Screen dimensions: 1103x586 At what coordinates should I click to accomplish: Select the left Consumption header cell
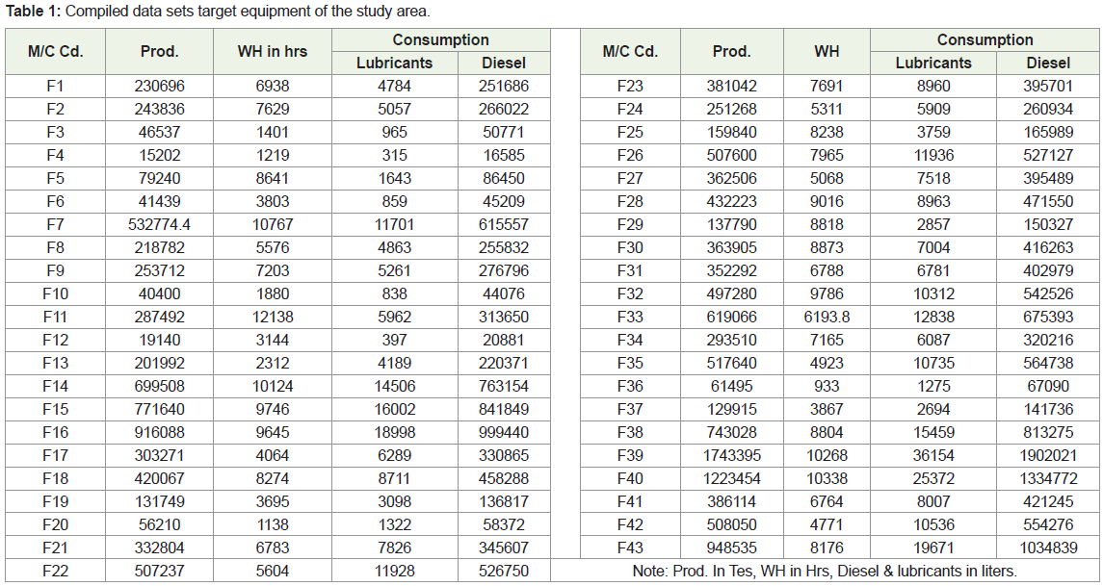440,40
